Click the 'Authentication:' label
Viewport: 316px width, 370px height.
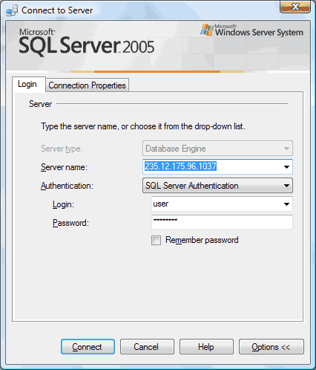67,186
